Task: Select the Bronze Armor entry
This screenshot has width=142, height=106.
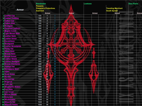Action: 11,56
